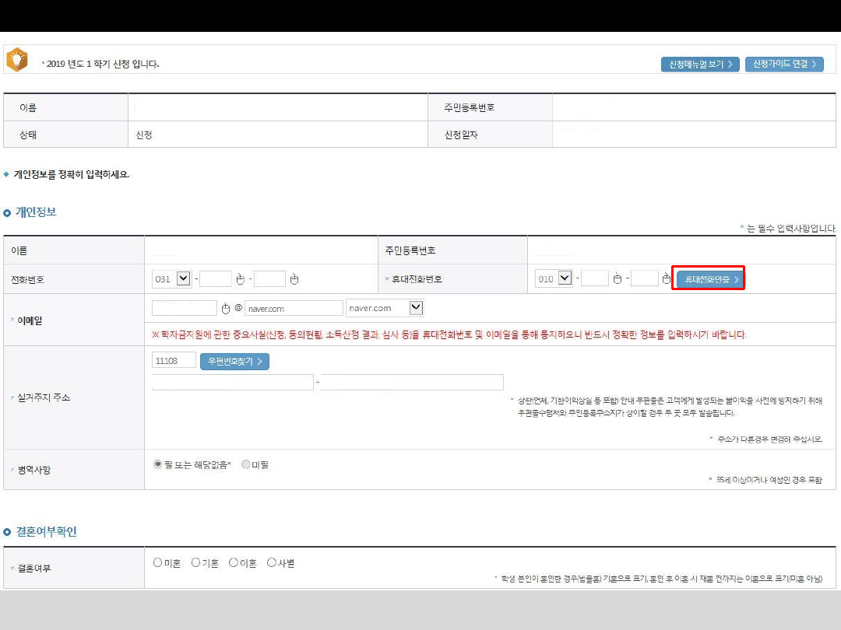Click mouse keypad icon after telephone last field
This screenshot has height=630, width=841.
(x=294, y=279)
